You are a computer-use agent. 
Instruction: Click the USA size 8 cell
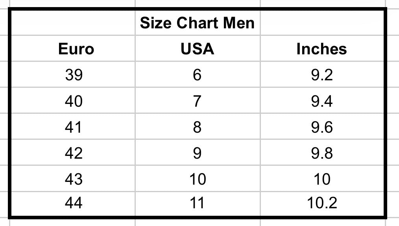(x=197, y=127)
